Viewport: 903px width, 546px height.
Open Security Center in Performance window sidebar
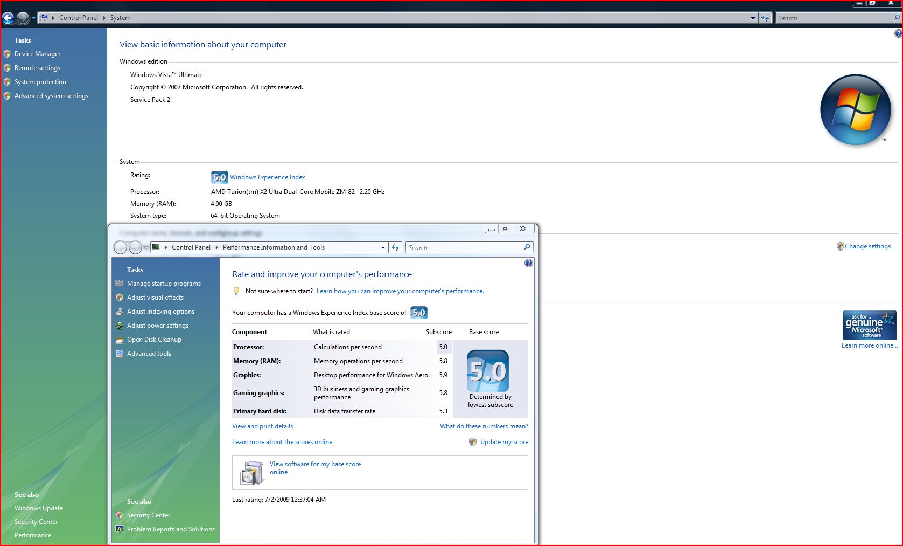(x=149, y=515)
